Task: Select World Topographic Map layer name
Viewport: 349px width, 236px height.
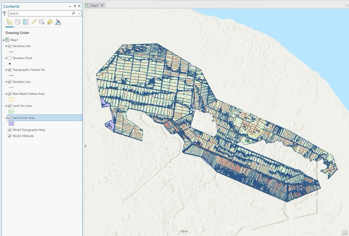Action: pyautogui.click(x=29, y=130)
